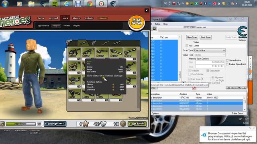Viewport: 257px width, 144px height.
Task: Select the sniper rifle category tab
Action: point(105,43)
